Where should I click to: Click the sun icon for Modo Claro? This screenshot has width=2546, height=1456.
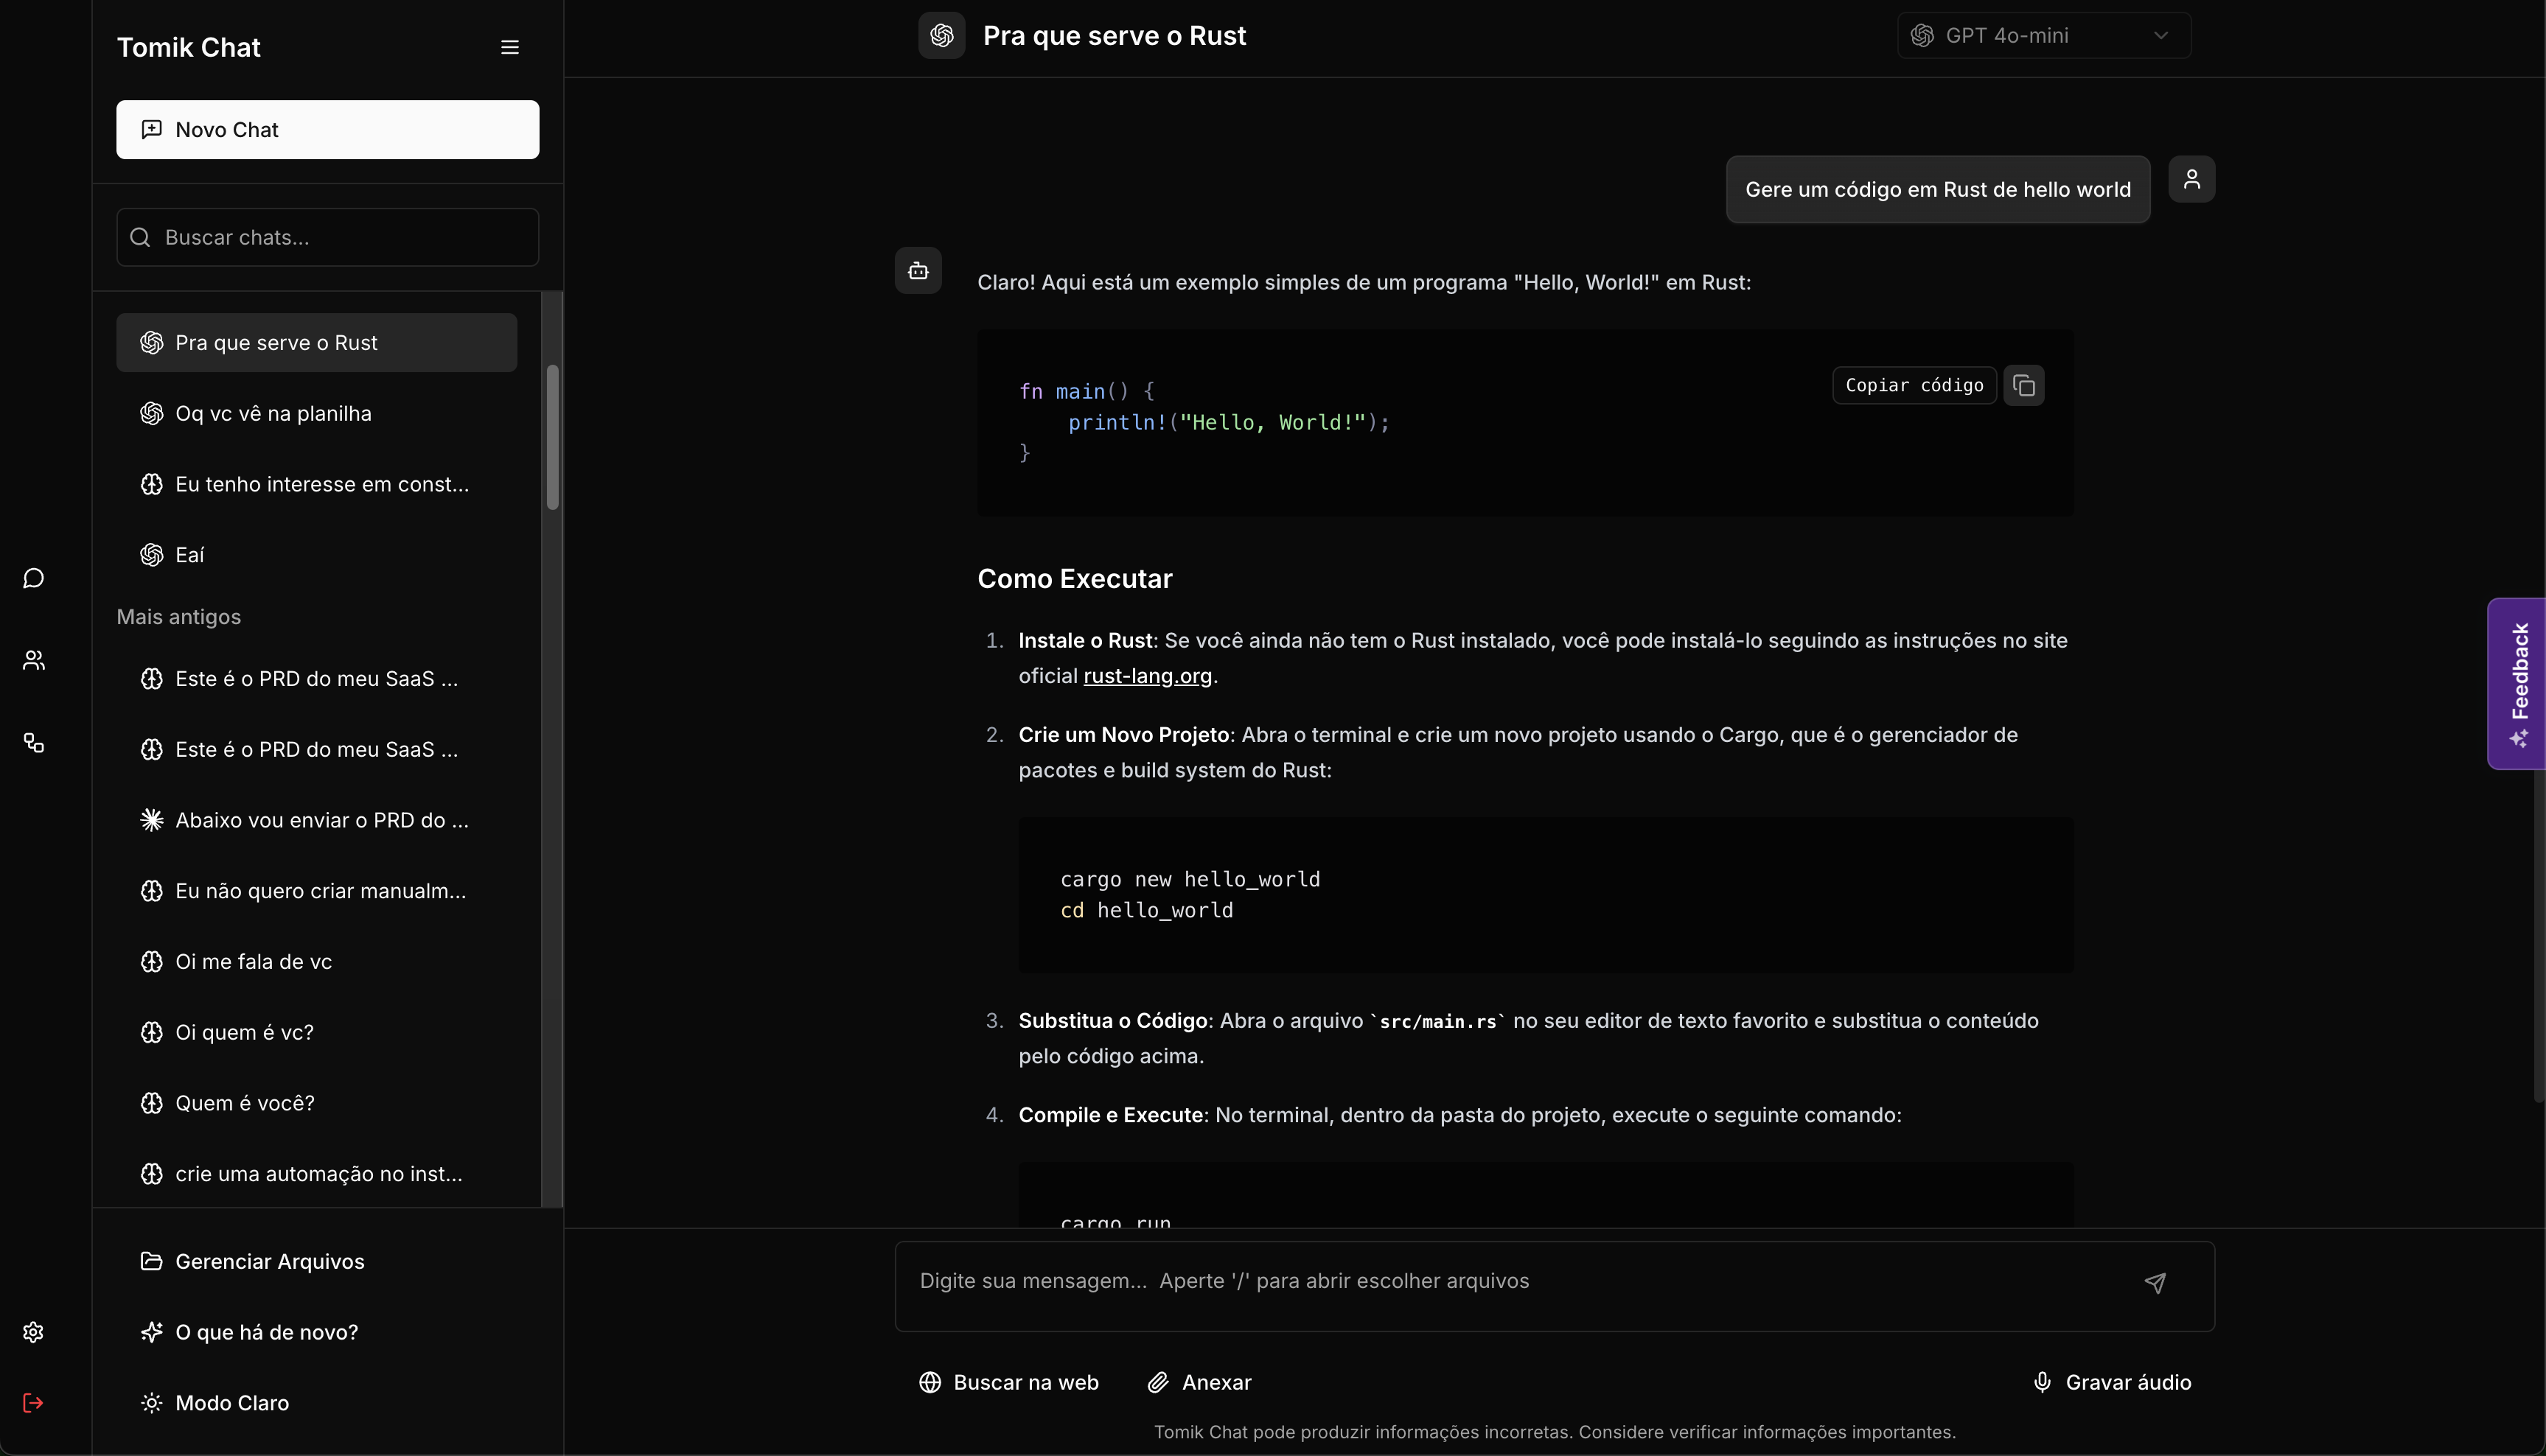click(151, 1403)
